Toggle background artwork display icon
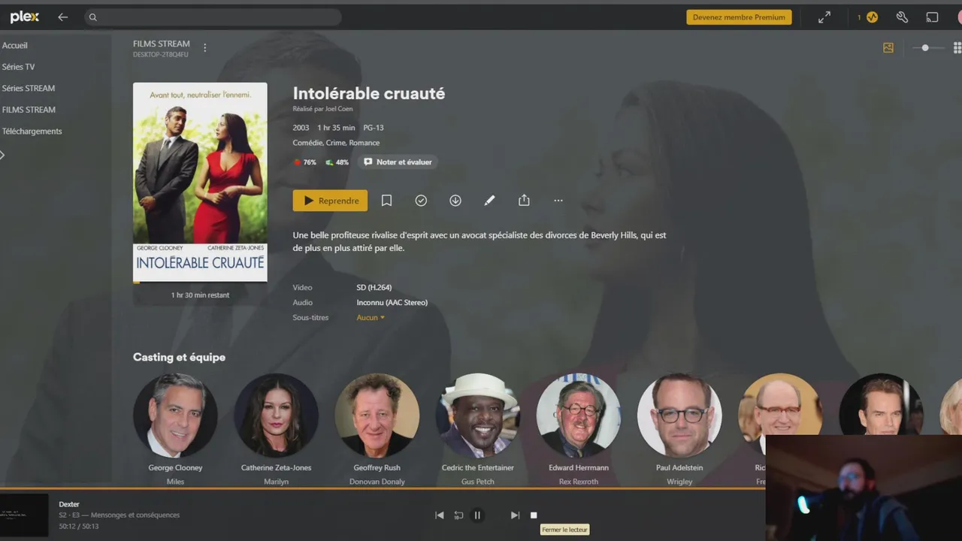Viewport: 962px width, 541px height. coord(888,47)
